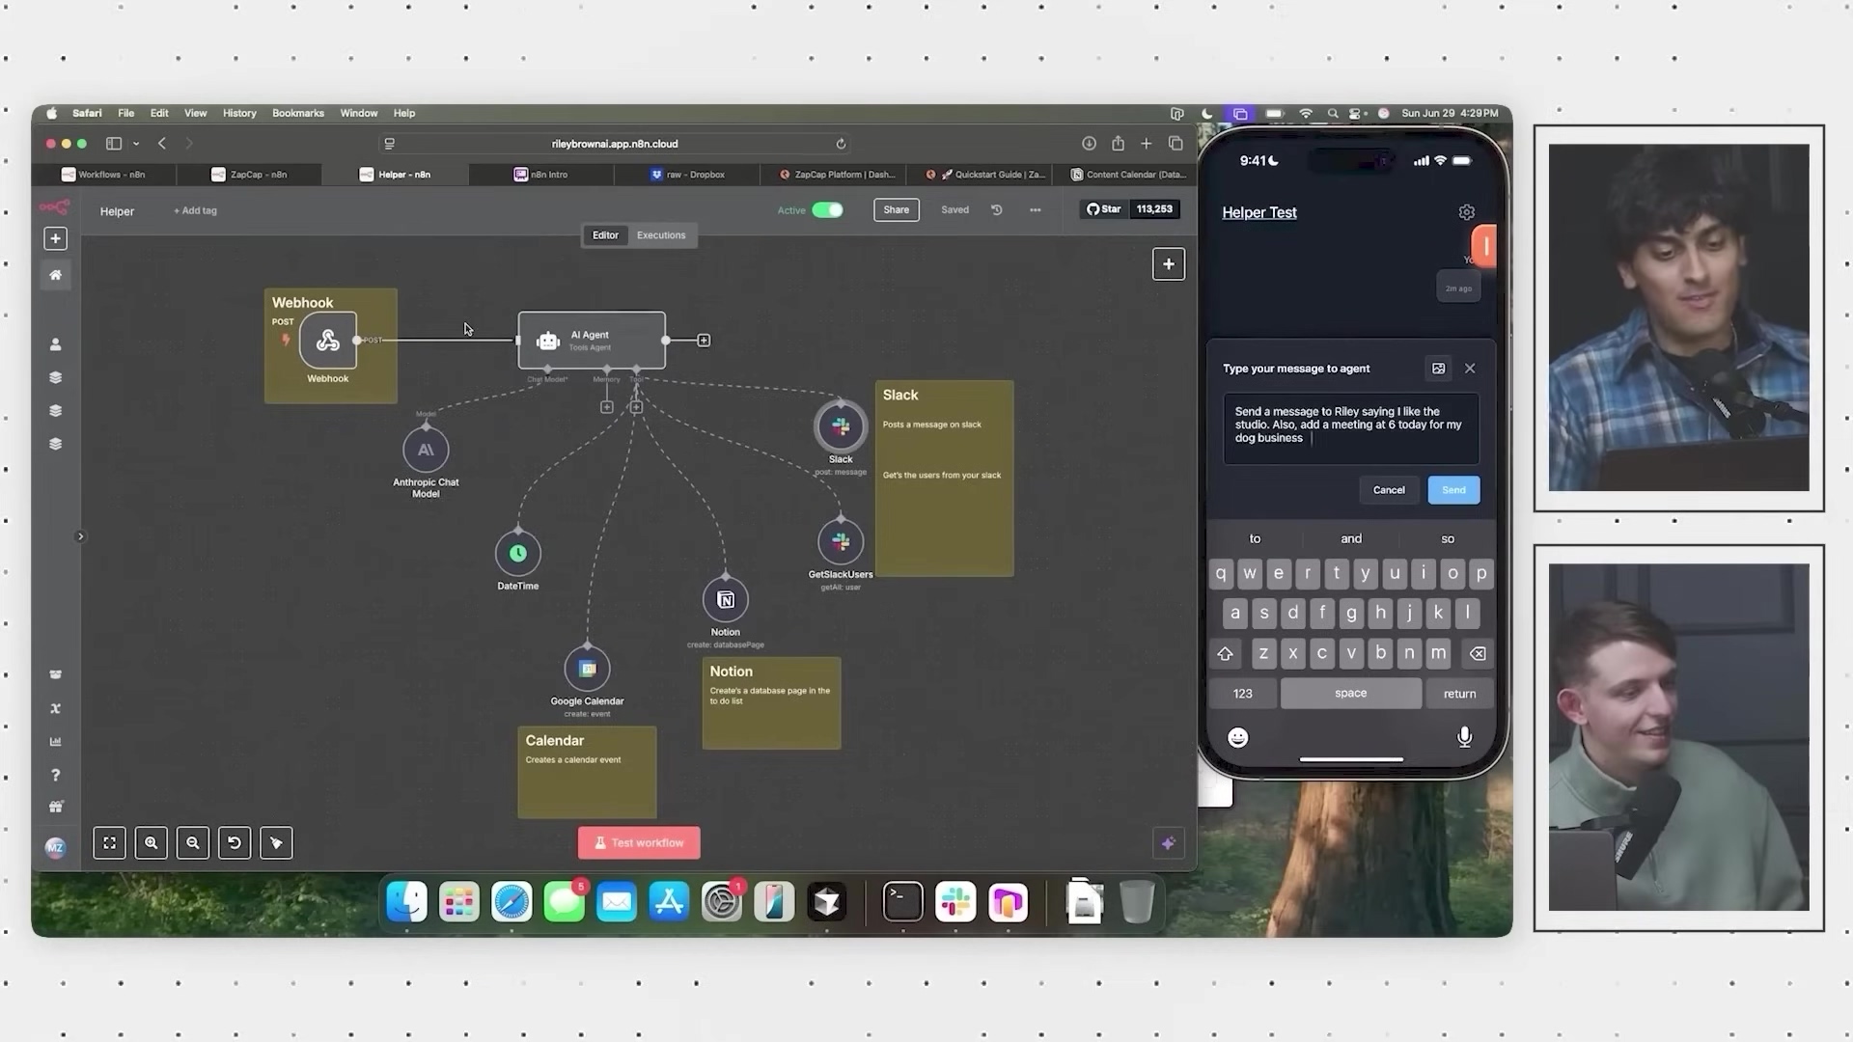Click the Slack sticky note
1853x1042 pixels.
944,479
